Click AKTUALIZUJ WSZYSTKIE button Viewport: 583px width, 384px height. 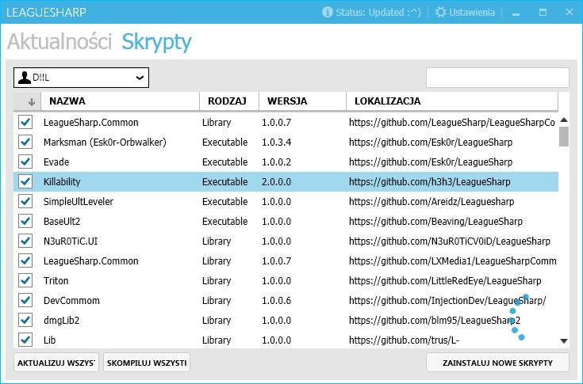(x=56, y=363)
